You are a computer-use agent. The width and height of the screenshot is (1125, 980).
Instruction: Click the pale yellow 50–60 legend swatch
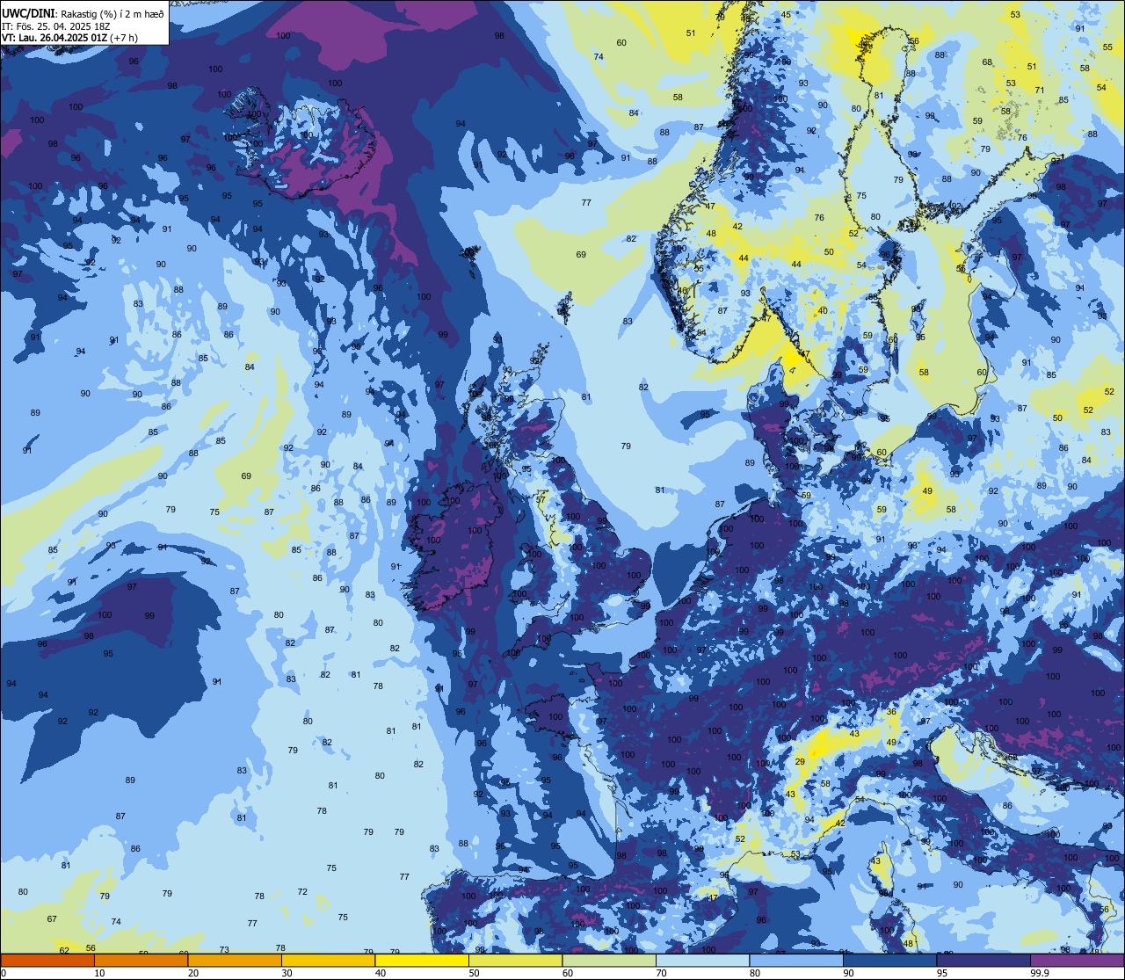tap(515, 960)
